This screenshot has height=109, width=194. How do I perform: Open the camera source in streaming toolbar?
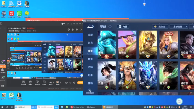click(30, 83)
